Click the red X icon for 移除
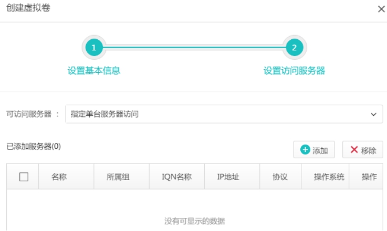The height and width of the screenshot is (231, 387). (x=354, y=150)
